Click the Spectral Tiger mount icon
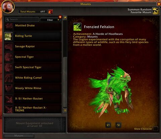161x139 pixels. click(8, 57)
